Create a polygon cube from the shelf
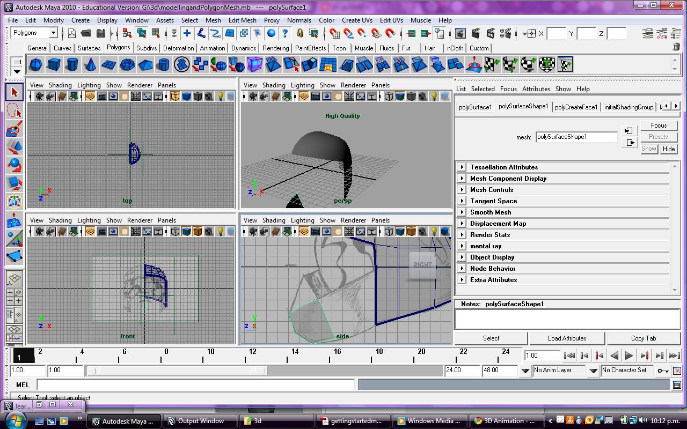 pos(54,64)
